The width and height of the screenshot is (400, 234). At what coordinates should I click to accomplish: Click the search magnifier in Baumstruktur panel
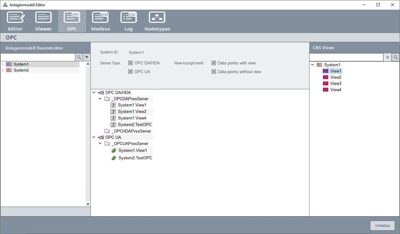pyautogui.click(x=79, y=57)
